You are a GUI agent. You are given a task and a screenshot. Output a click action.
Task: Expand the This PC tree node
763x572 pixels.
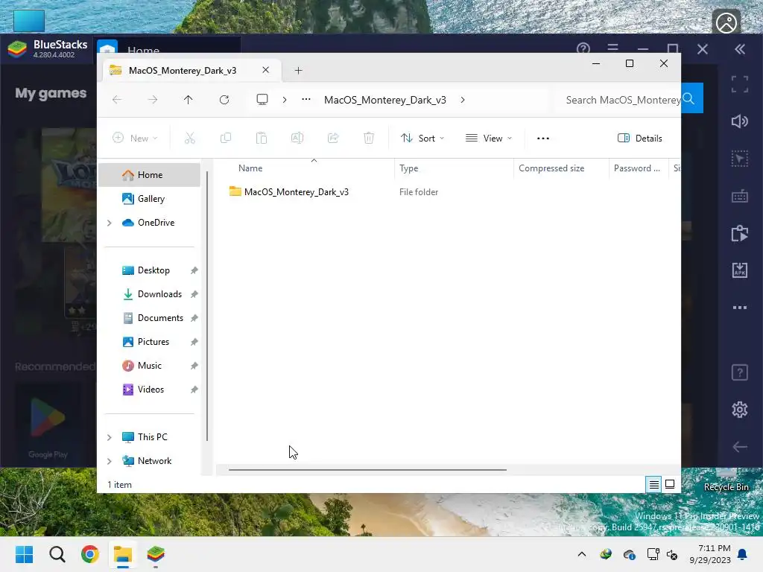[x=110, y=437]
